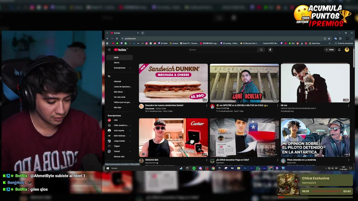Screen dimensions: 358x201
Task: Open options menu for Escuela Militar video
Action: point(278,106)
